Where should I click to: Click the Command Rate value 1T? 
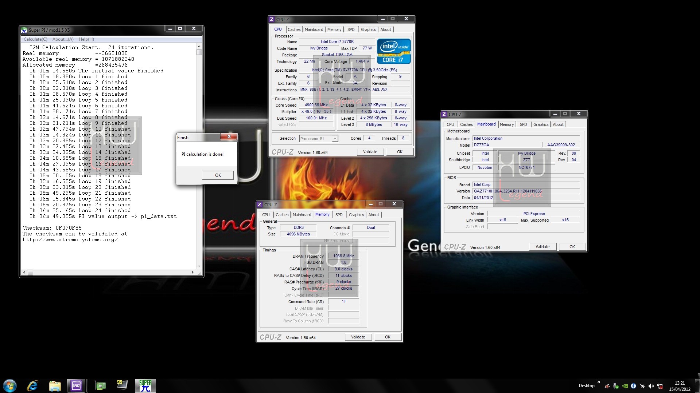(343, 301)
